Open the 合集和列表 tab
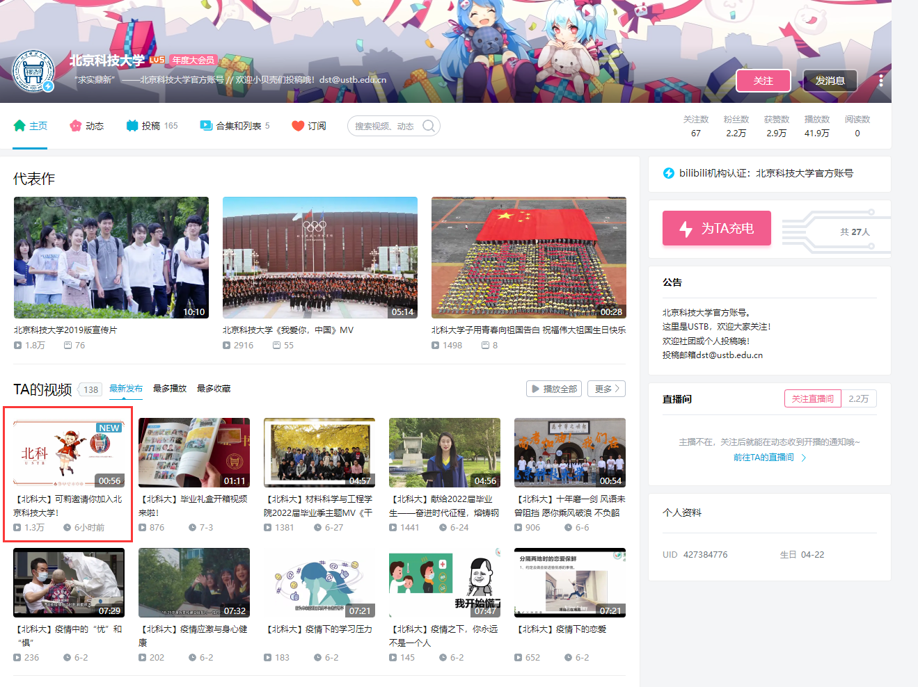This screenshot has width=918, height=687. tap(235, 126)
